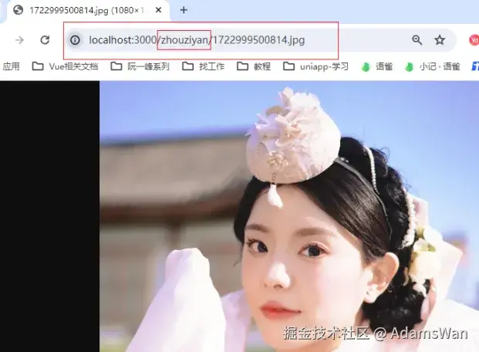Viewport: 479px width, 352px height.
Task: Bookmark this page with star
Action: [440, 40]
